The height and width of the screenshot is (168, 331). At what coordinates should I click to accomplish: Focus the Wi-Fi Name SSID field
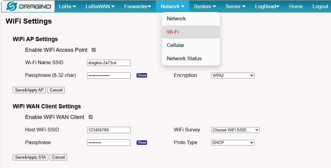(x=109, y=63)
